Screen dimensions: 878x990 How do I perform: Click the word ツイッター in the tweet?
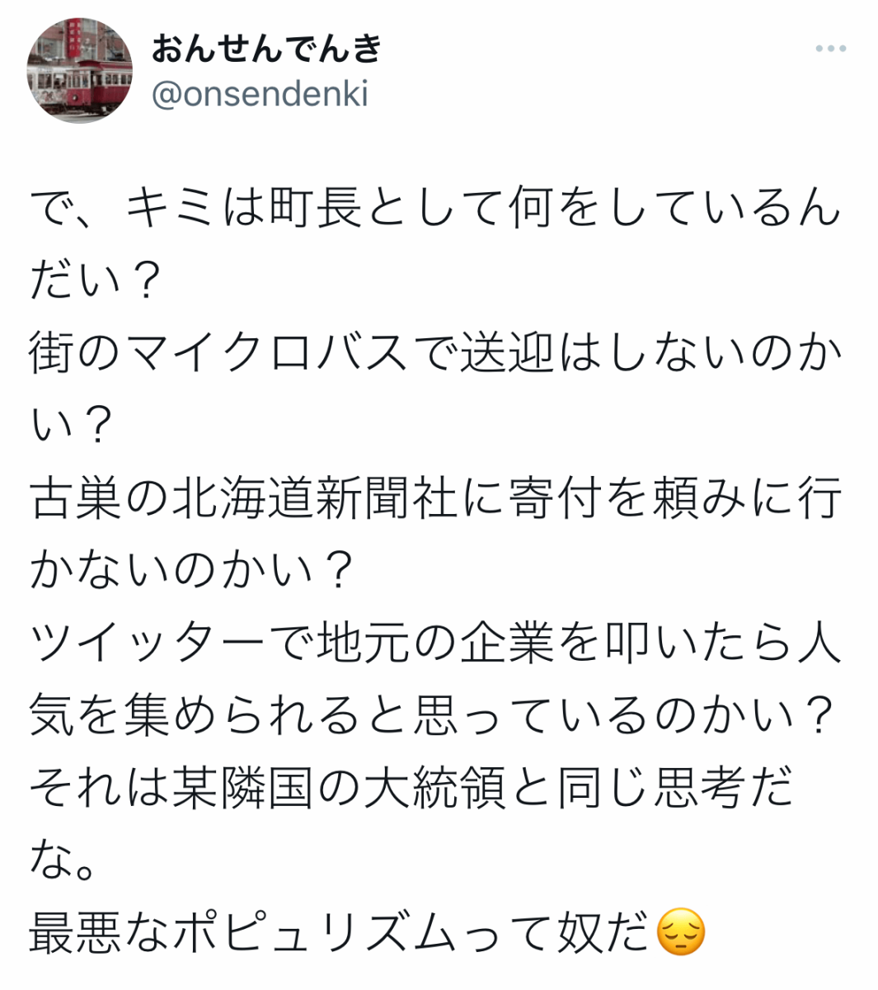coord(148,643)
